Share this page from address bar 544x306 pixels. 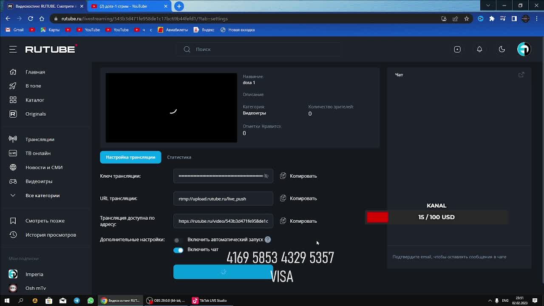455,19
